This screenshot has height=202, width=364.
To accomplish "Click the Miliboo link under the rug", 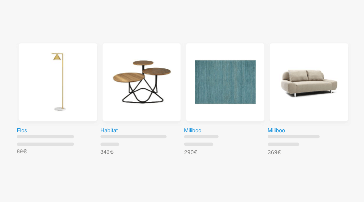I will (193, 130).
